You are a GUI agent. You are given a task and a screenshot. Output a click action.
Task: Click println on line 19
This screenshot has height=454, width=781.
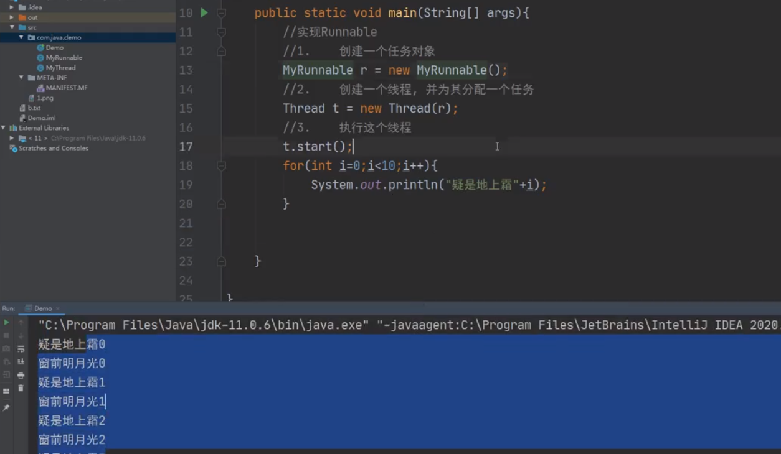coord(413,185)
